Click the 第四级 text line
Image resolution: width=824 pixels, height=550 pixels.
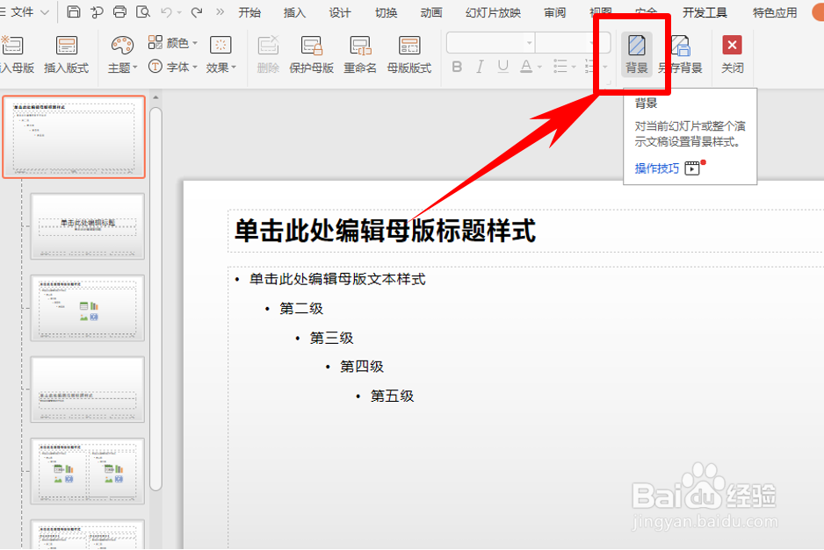[x=362, y=367]
